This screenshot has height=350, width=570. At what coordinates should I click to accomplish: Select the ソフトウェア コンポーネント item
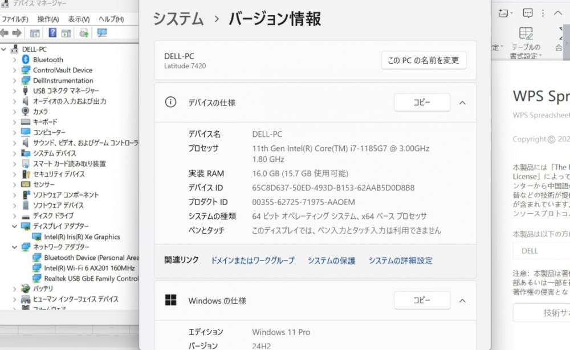coord(66,195)
